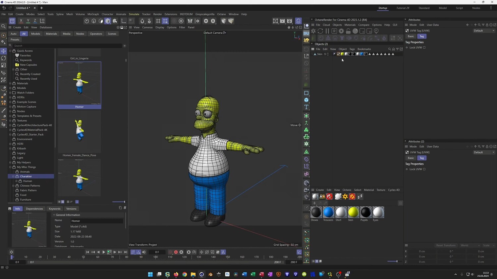Click the Object Manager home icon
497x279 pixels.
394,49
